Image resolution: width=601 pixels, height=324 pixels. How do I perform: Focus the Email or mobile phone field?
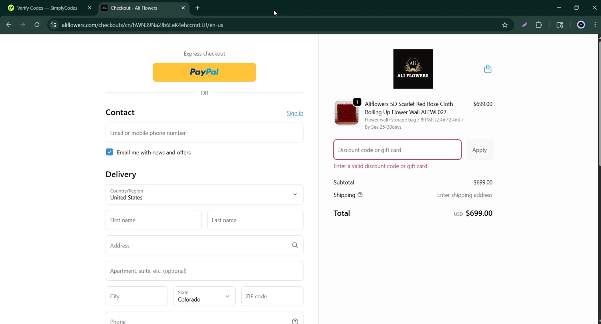(x=204, y=133)
